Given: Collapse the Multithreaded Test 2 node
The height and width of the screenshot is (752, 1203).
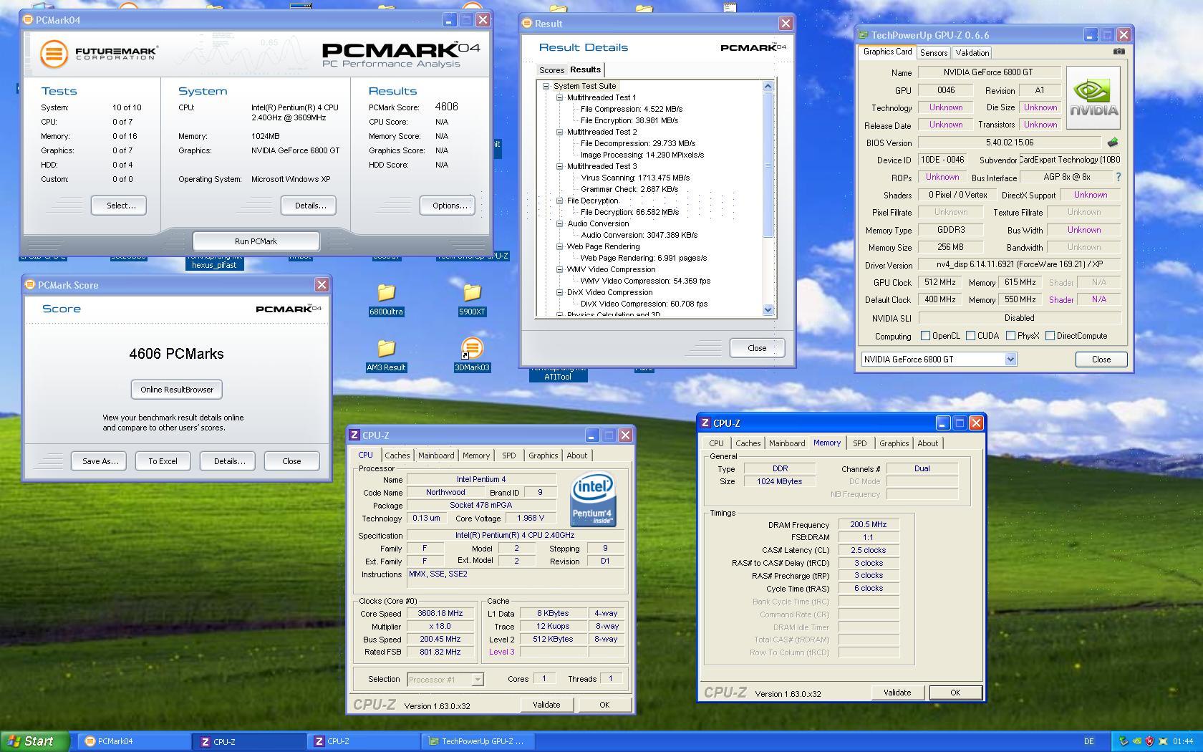Looking at the screenshot, I should pos(560,132).
